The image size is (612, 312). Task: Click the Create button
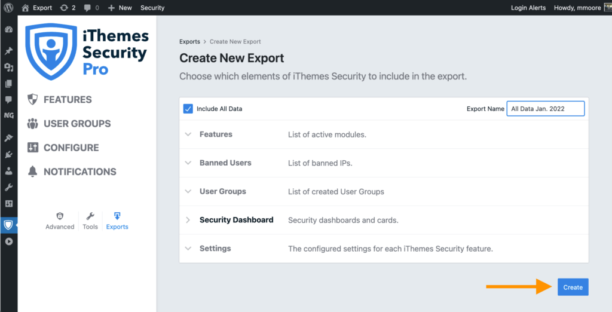[573, 287]
